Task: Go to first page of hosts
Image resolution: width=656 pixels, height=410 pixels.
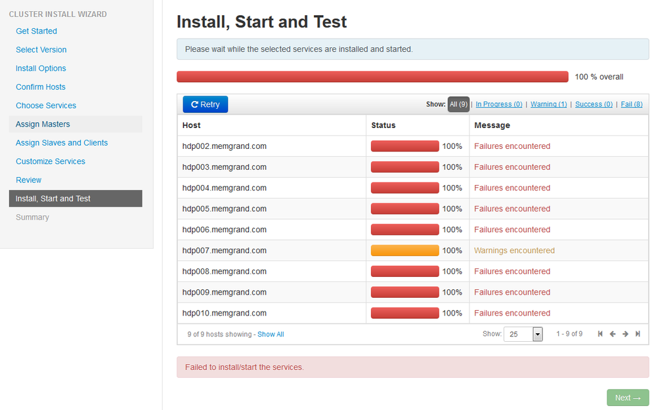Action: point(600,334)
